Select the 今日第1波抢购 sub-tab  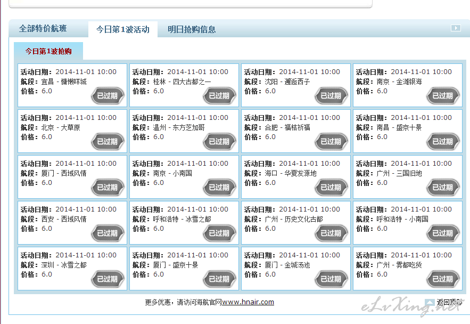tap(48, 51)
